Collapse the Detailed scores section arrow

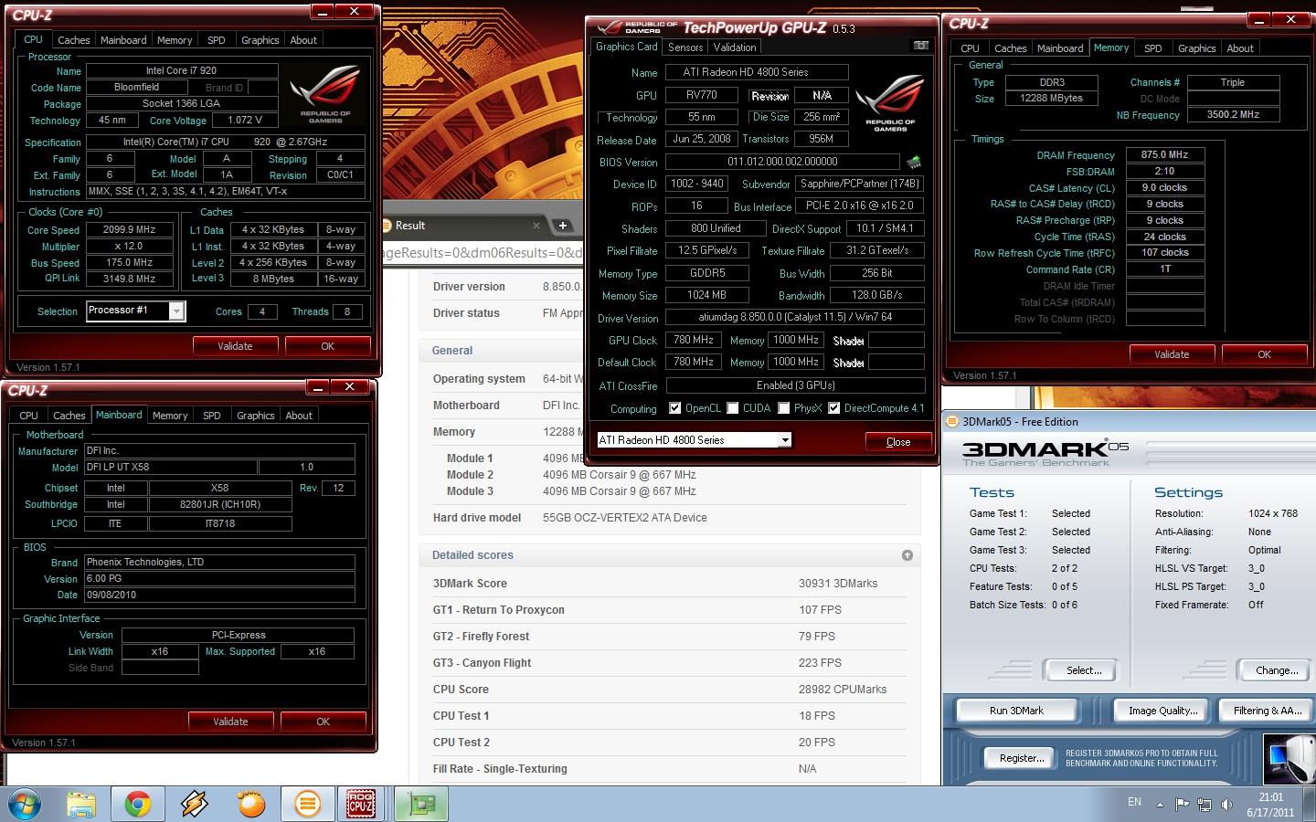(x=907, y=554)
